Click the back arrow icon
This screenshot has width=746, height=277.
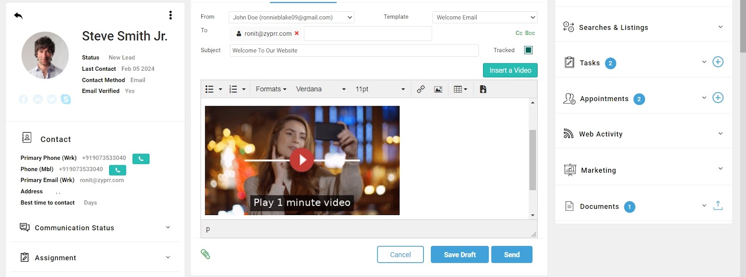point(18,16)
